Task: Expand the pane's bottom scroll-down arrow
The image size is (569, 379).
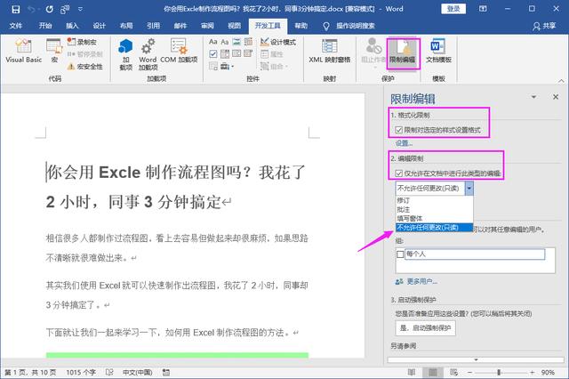Action: pyautogui.click(x=476, y=359)
